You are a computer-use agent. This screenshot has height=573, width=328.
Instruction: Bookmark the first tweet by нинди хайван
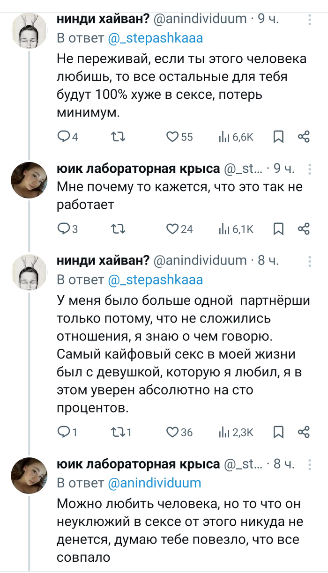tap(278, 137)
